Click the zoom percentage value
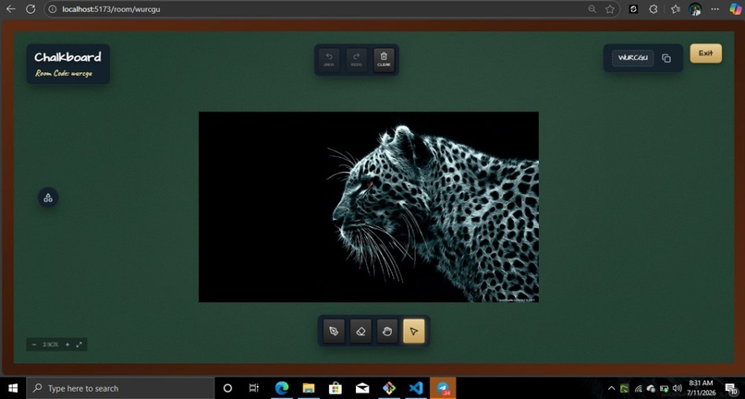Image resolution: width=745 pixels, height=399 pixels. pyautogui.click(x=50, y=345)
